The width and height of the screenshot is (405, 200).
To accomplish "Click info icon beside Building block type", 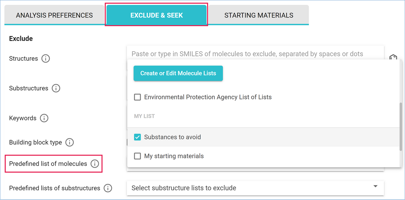I will 69,142.
